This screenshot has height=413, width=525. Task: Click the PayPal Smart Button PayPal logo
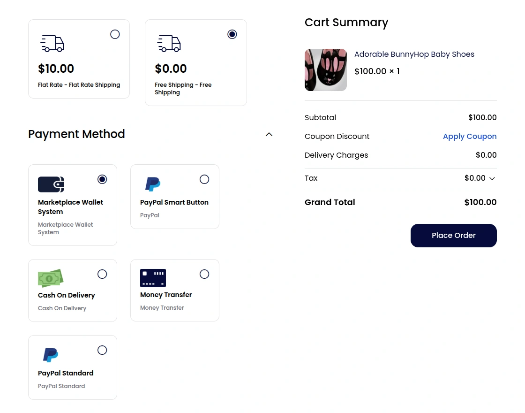coord(152,184)
